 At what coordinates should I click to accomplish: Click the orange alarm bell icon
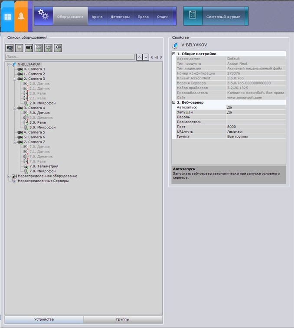click(x=21, y=16)
